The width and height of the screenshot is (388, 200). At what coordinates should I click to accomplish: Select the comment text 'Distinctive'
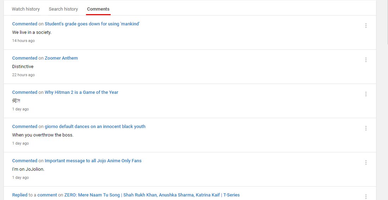click(23, 67)
